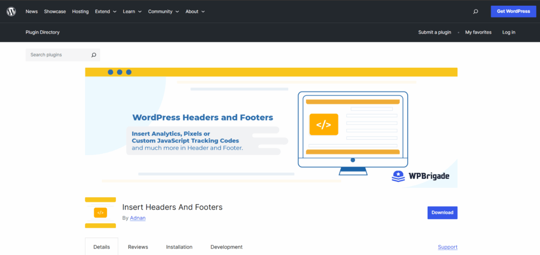The image size is (540, 255).
Task: Switch to the Reviews tab
Action: coord(138,247)
